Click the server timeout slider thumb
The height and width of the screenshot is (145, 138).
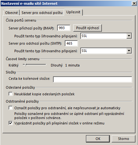coord(25,65)
